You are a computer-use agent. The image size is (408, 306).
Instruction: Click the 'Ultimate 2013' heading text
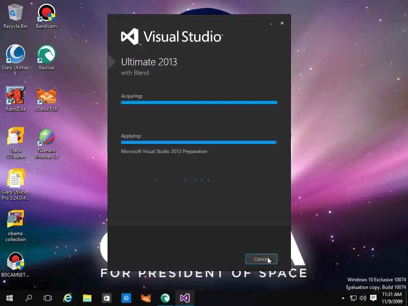click(x=149, y=62)
